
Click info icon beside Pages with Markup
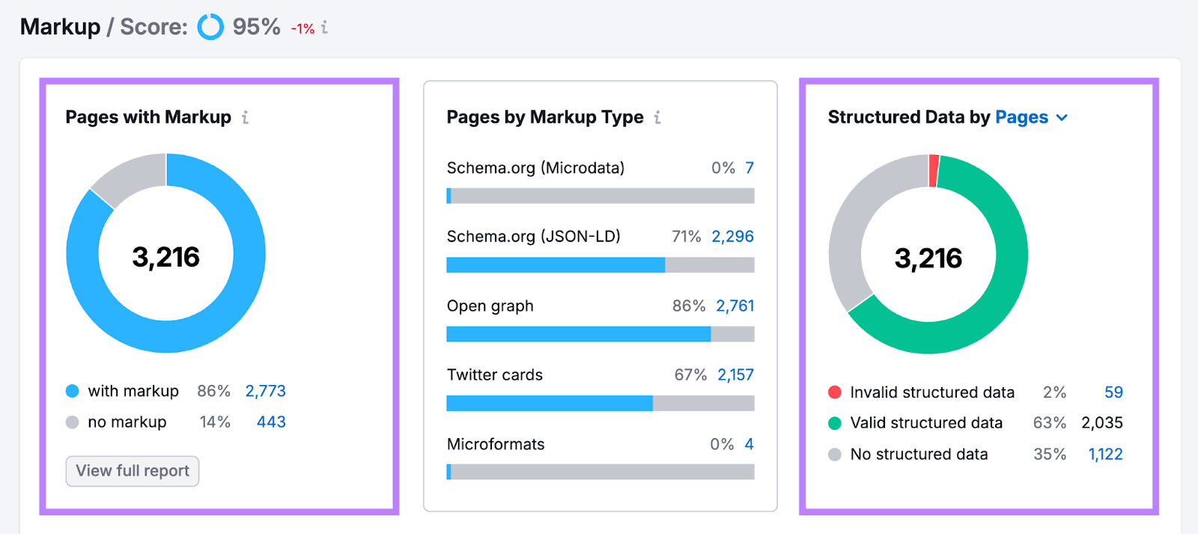[x=245, y=118]
